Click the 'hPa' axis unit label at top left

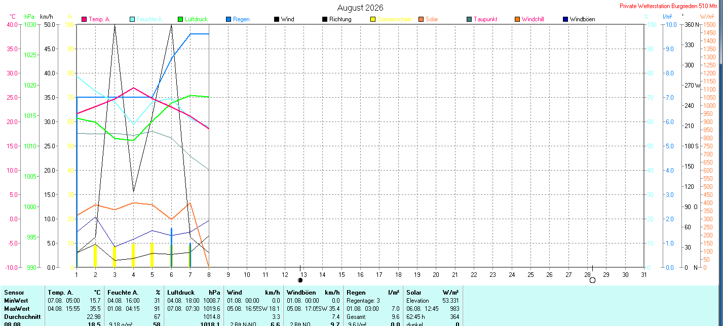point(29,17)
